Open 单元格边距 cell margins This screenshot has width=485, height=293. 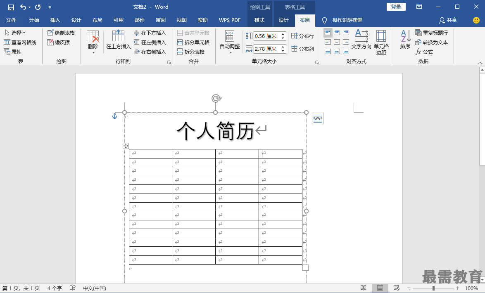click(381, 43)
